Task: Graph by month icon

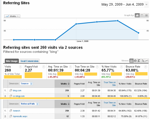Action: pos(146,15)
